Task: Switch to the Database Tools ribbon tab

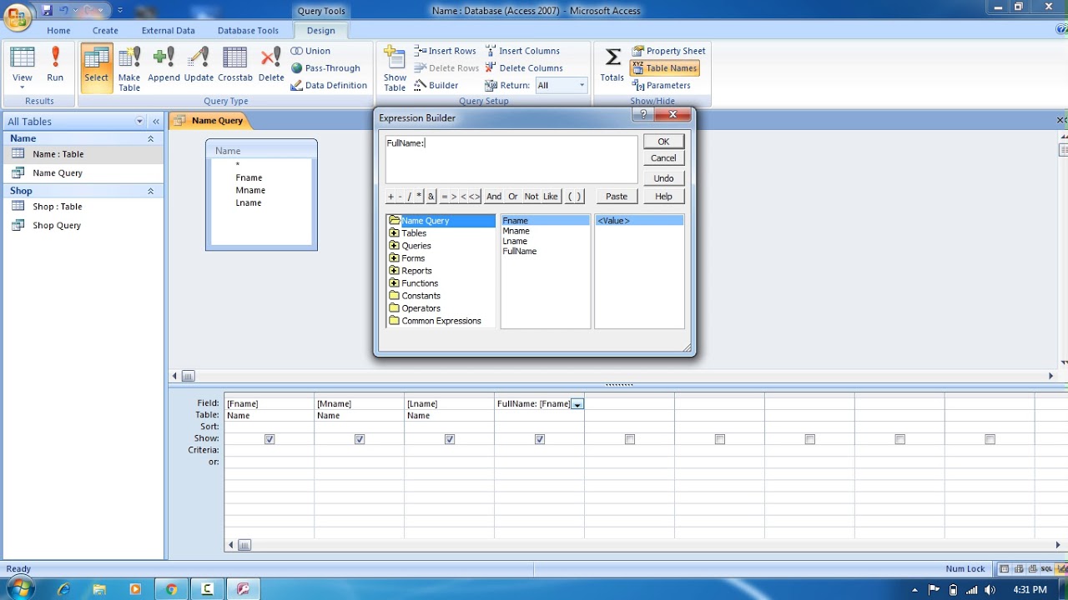Action: [248, 31]
